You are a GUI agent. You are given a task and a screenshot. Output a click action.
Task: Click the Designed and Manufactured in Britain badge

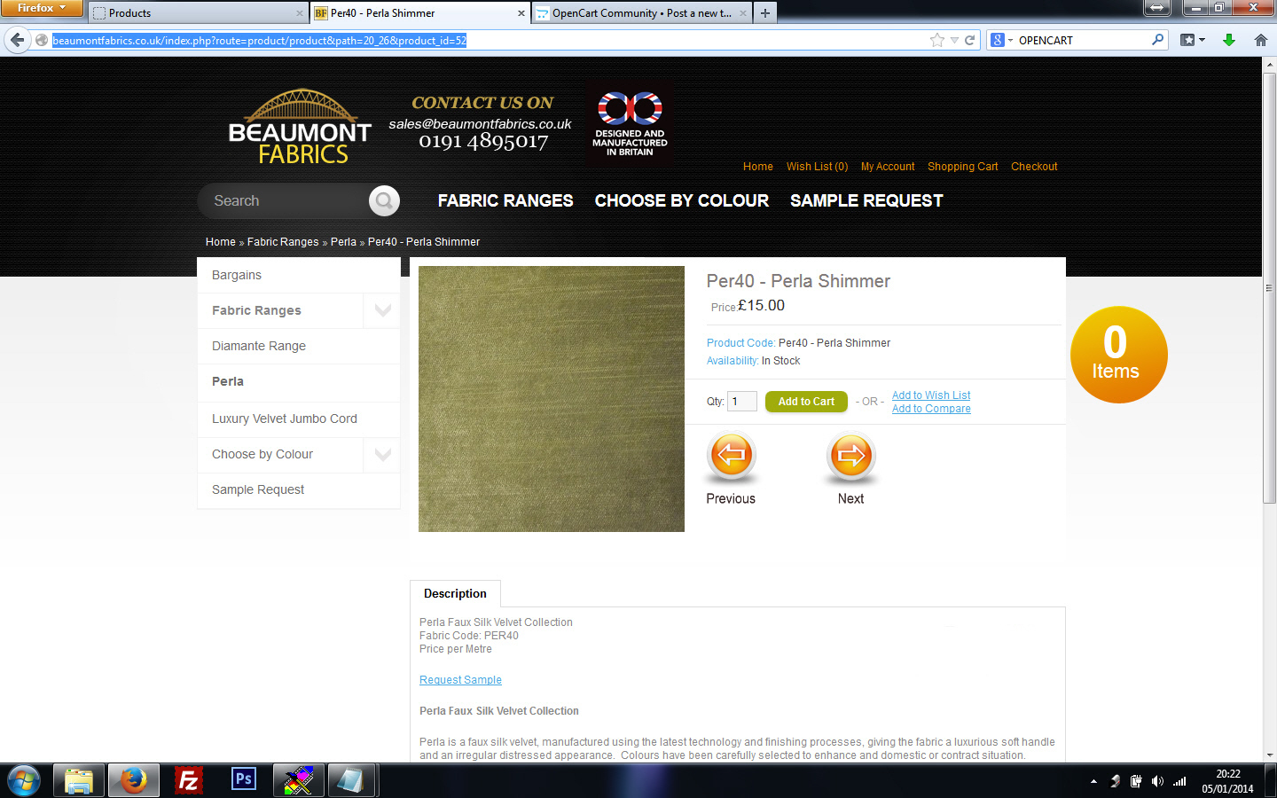click(x=630, y=123)
